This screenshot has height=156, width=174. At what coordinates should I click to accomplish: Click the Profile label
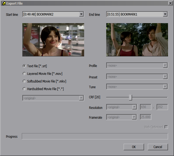[93, 66]
